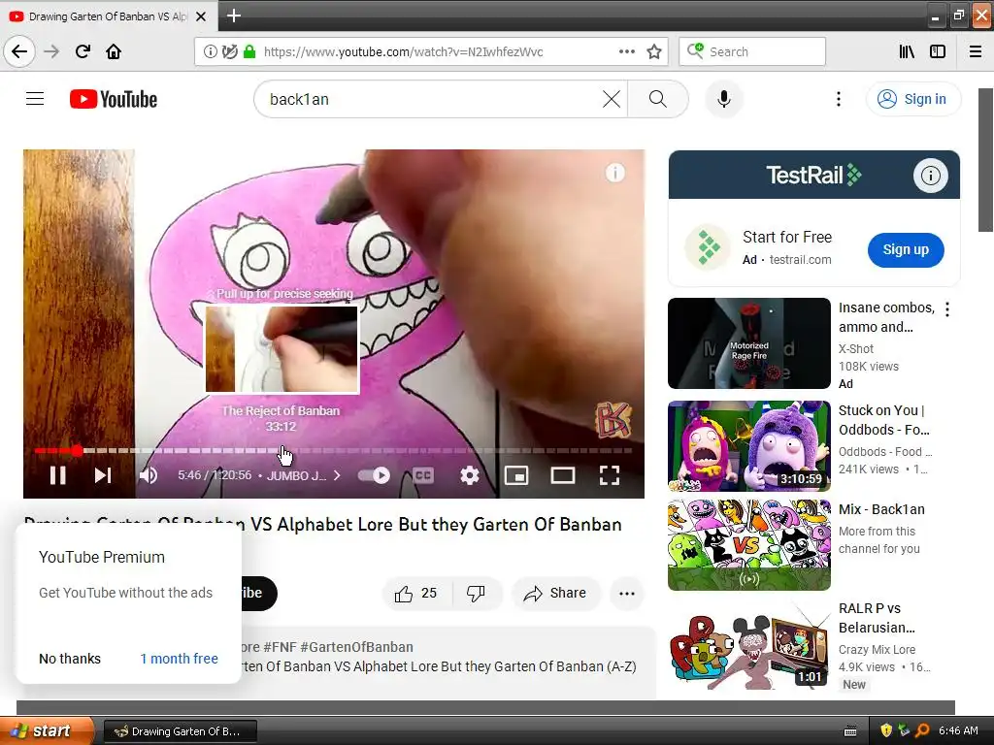Click page vertical scrollbar thumb

click(986, 160)
